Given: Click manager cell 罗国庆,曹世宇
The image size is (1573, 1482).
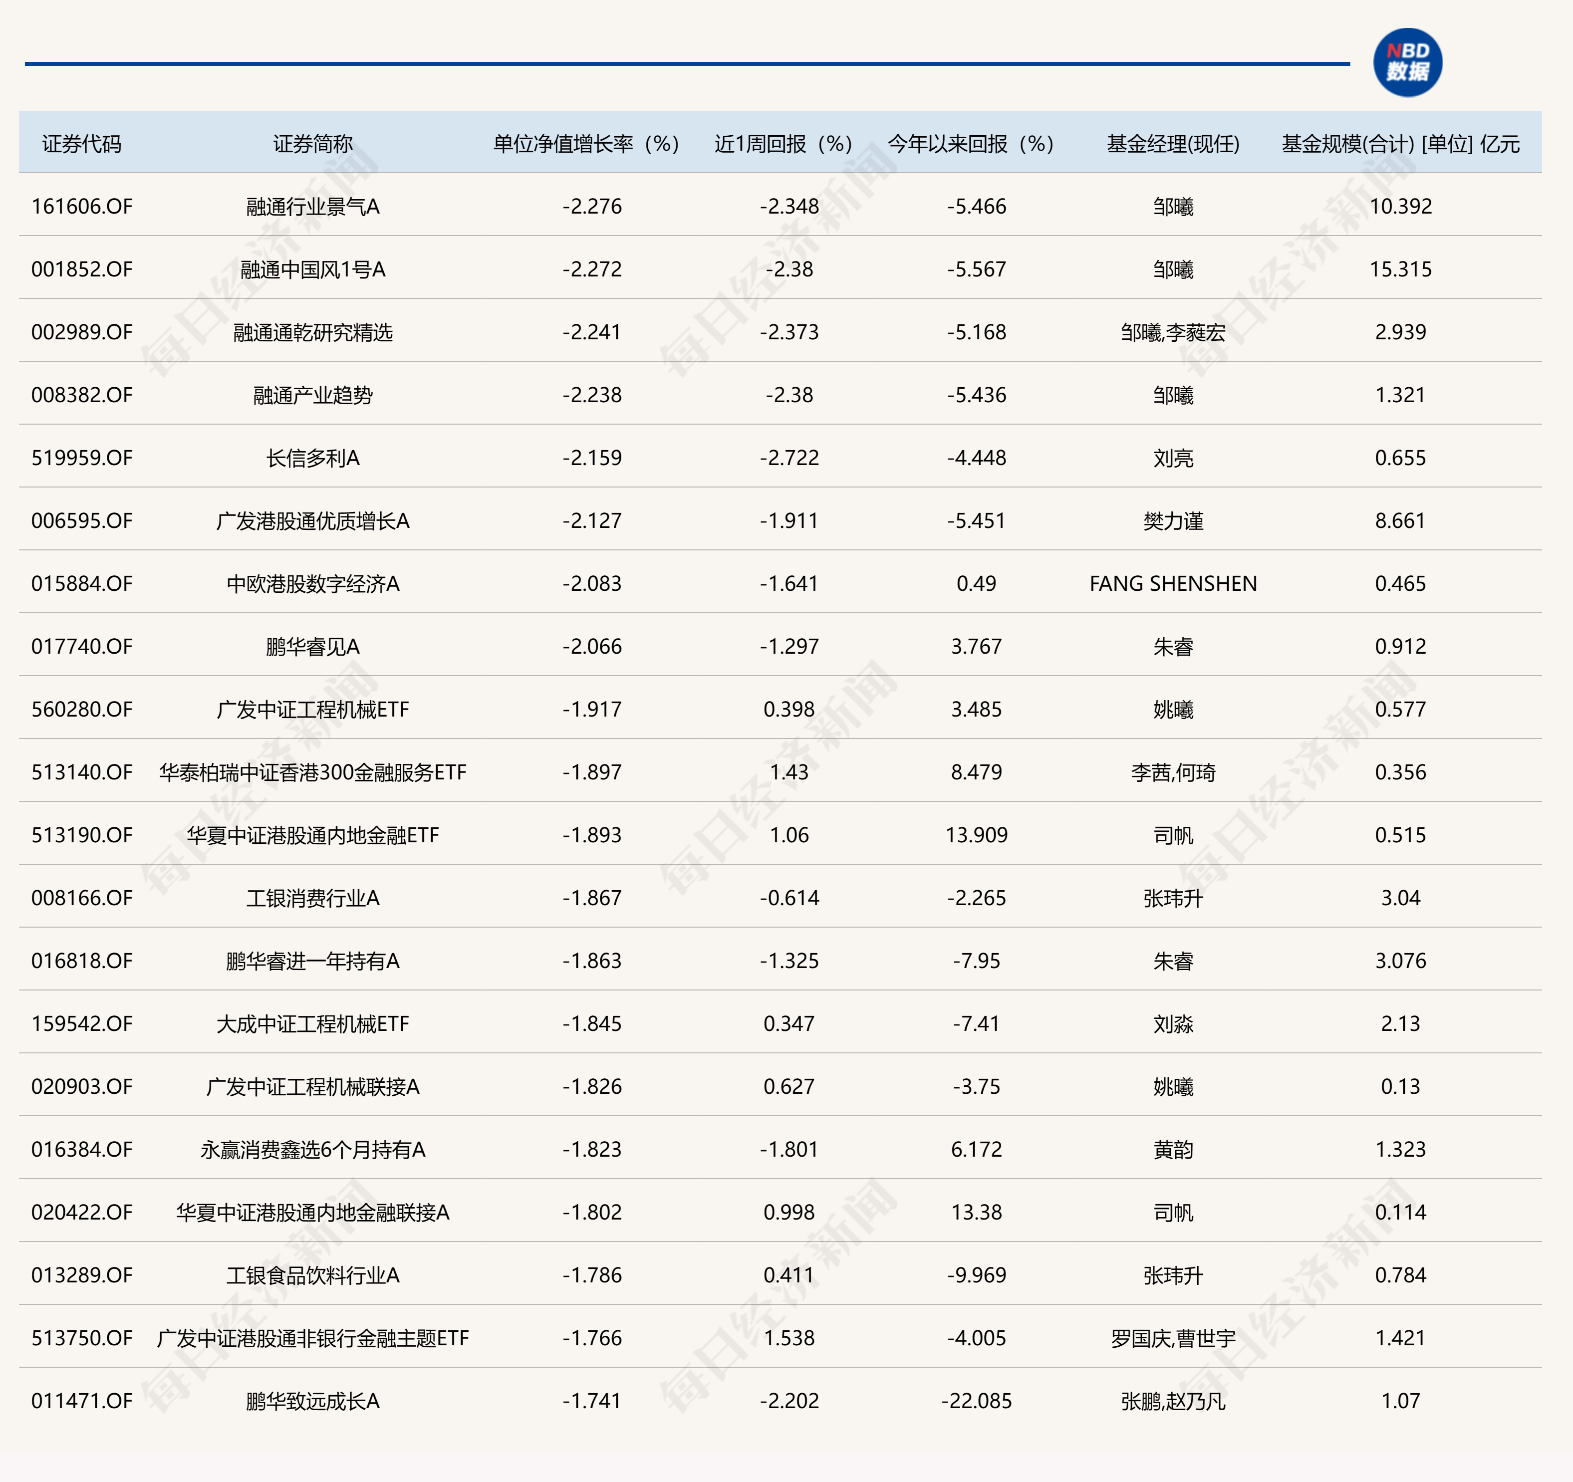Looking at the screenshot, I should tap(1173, 1338).
